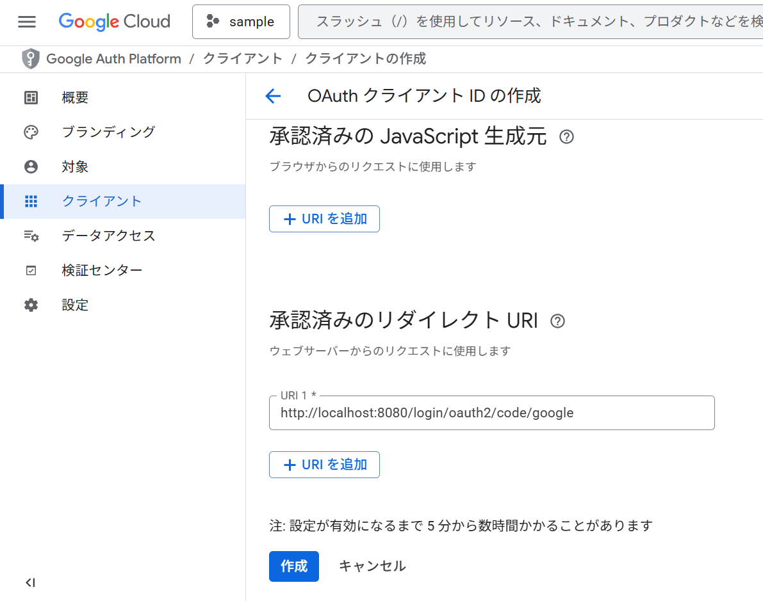Screen dimensions: 763x601
Task: Collapse the sidebar with the bottom chevron
Action: [29, 582]
